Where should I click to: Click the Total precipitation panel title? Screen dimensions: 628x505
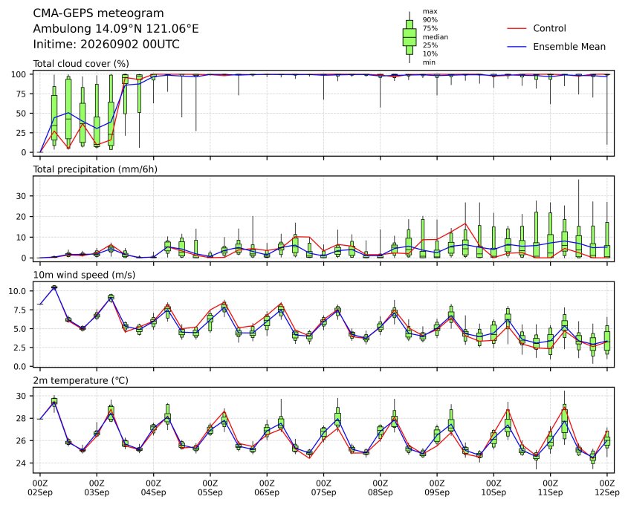pos(95,169)
